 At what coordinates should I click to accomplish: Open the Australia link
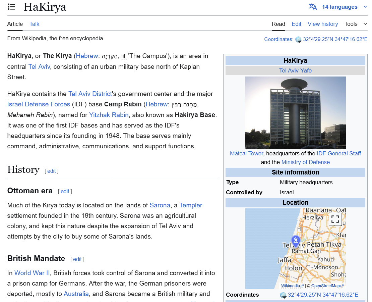76,294
